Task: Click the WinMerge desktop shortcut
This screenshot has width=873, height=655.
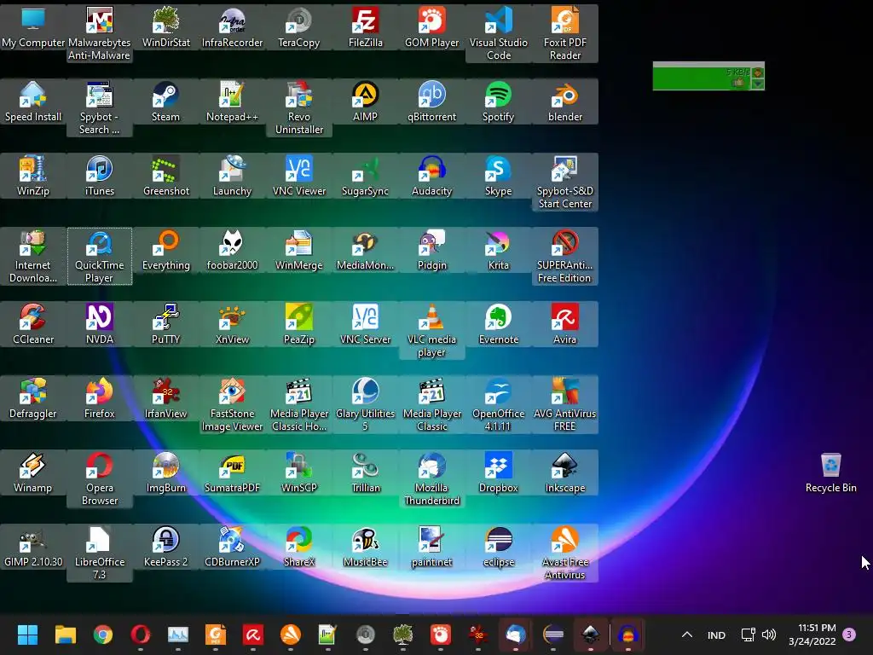Action: click(299, 250)
